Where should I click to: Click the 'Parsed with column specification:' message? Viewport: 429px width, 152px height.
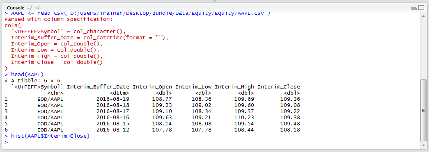click(59, 19)
